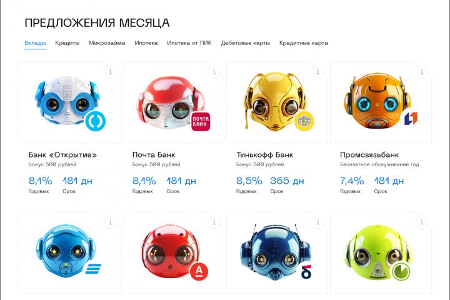Click the green Сбер-style logo on lime robot
The width and height of the screenshot is (450, 300).
coord(401,271)
